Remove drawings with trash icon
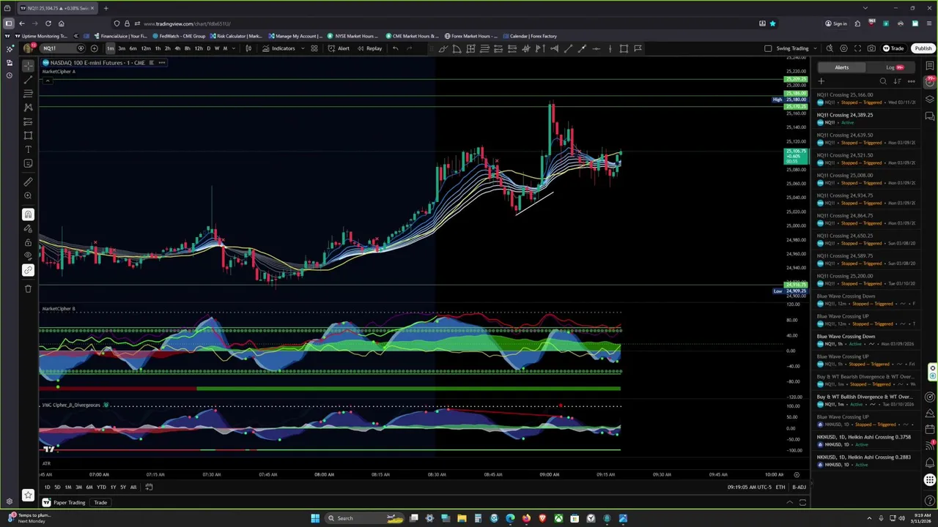 [x=28, y=288]
